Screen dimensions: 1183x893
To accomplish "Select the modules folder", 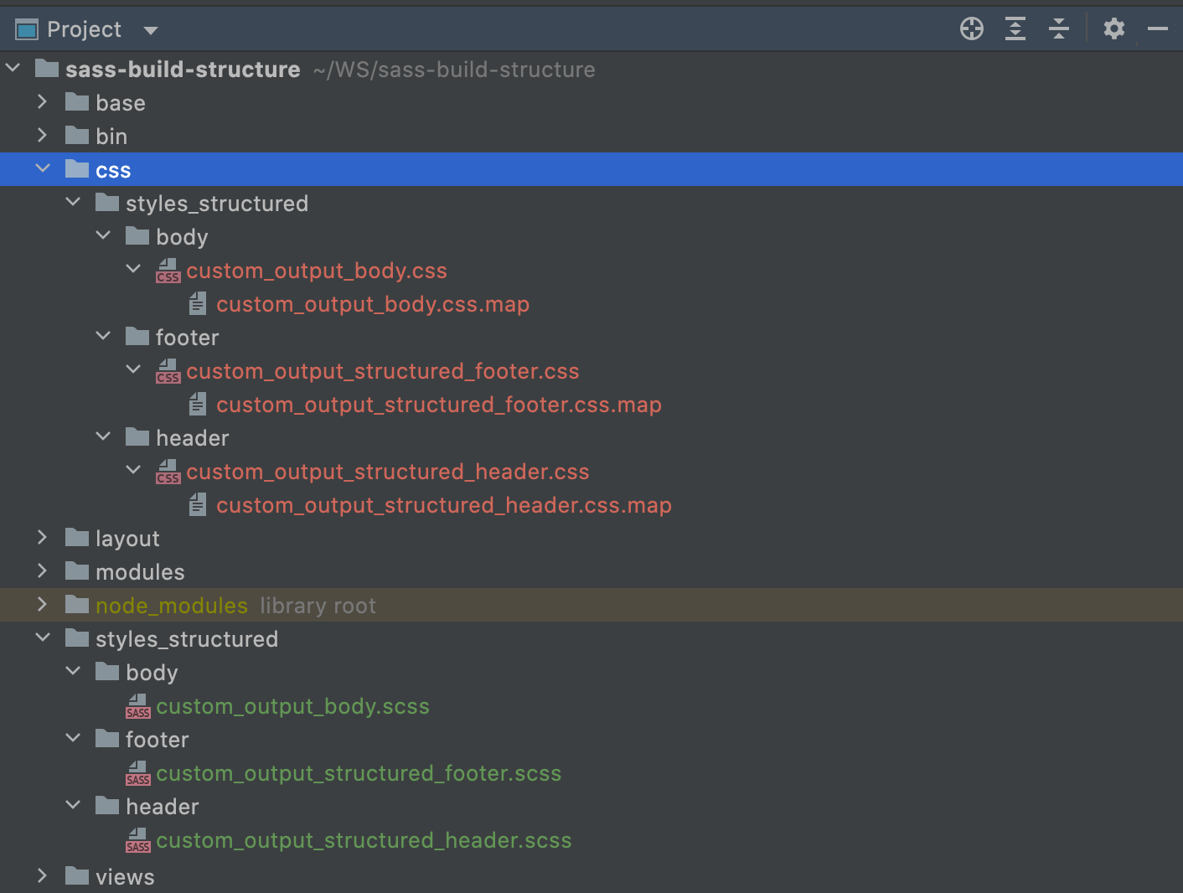I will coord(140,571).
